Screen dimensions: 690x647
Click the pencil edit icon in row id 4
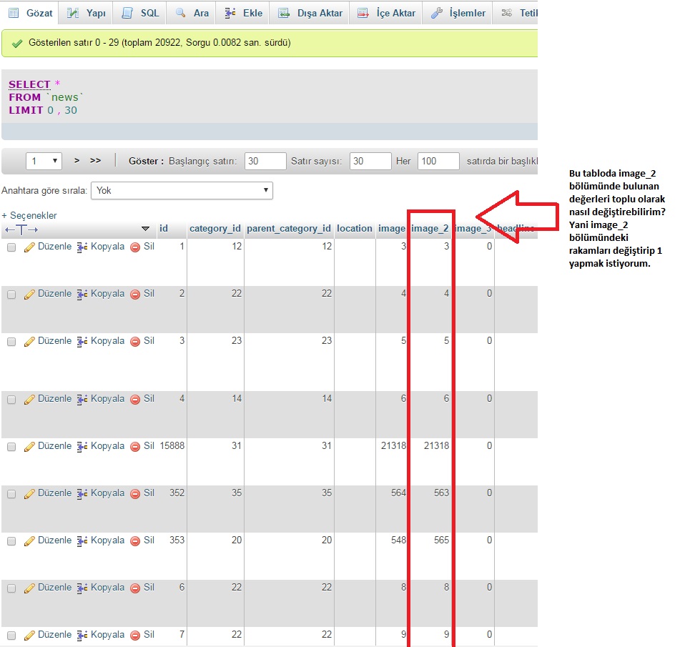(x=29, y=400)
